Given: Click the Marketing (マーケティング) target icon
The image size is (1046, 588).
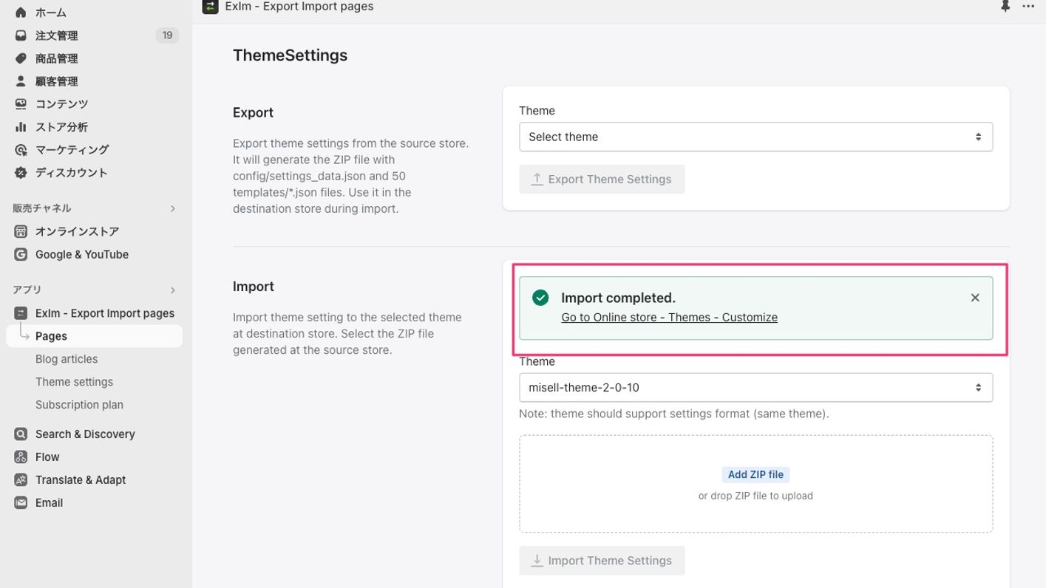Looking at the screenshot, I should point(21,150).
